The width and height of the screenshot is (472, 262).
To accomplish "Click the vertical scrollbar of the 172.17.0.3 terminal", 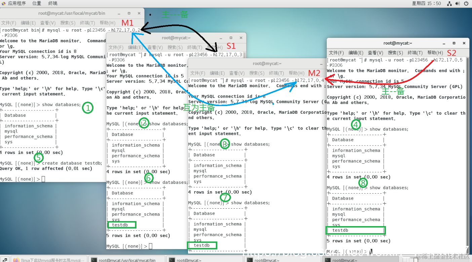I will point(245,55).
